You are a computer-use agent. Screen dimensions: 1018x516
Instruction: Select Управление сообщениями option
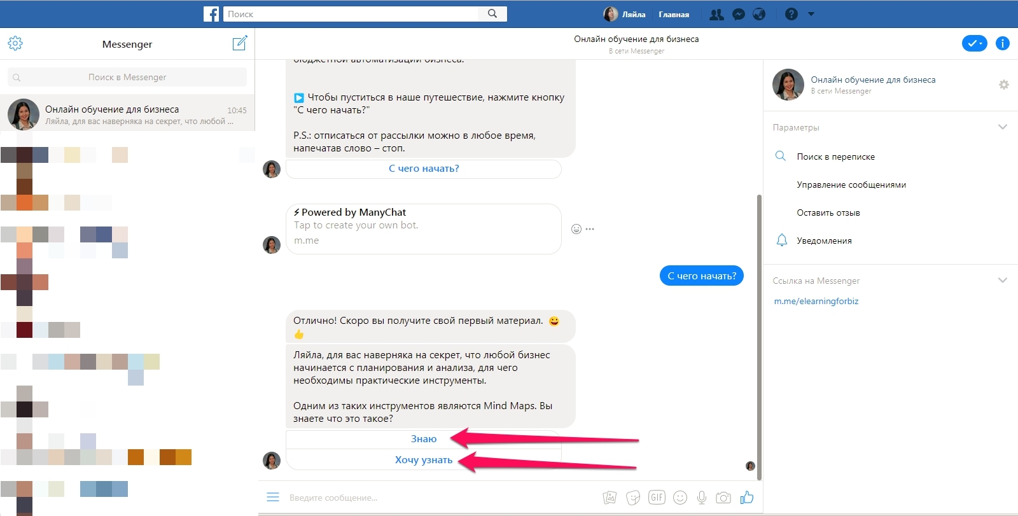tap(851, 185)
